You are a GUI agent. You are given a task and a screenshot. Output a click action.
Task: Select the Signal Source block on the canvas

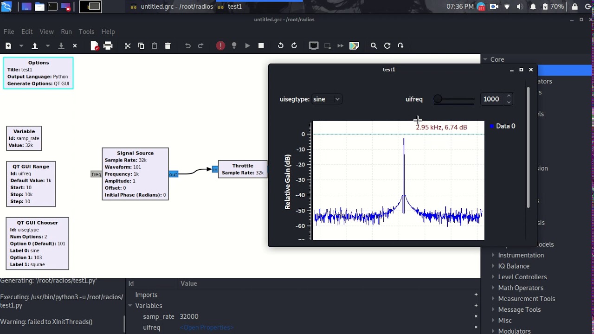(135, 174)
